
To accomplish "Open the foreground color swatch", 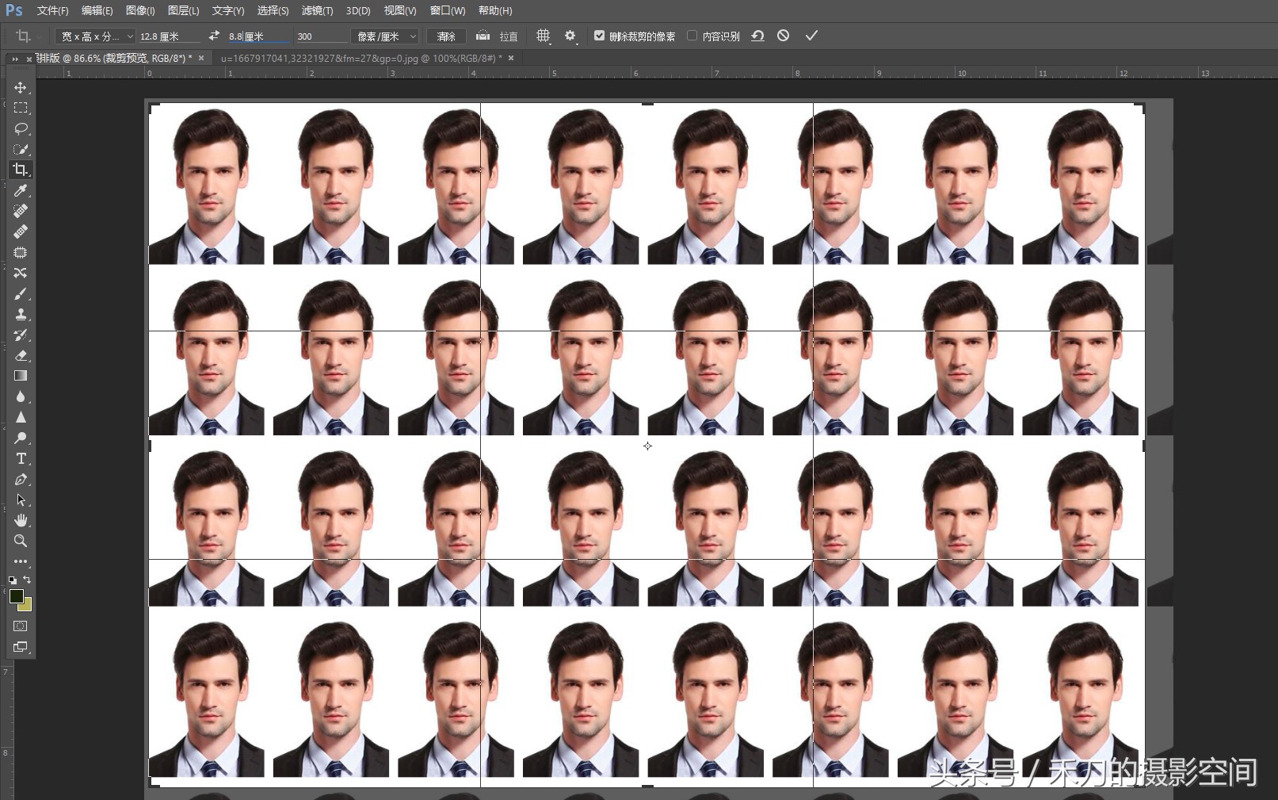I will coord(16,596).
